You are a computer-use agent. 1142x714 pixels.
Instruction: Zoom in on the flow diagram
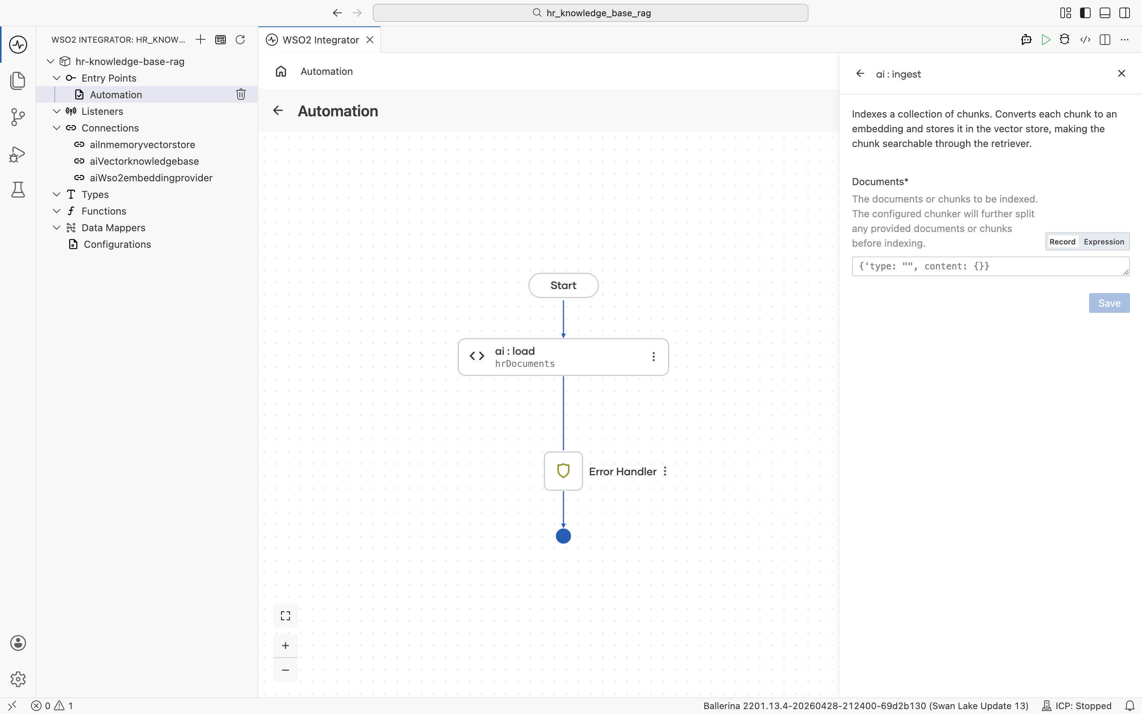pyautogui.click(x=285, y=646)
